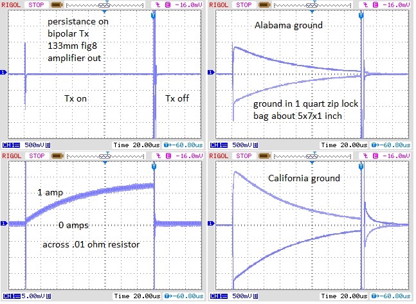This screenshot has width=416, height=304.
Task: Click falling-edge trigger icon in 'persistance on' panel
Action: (158, 4)
